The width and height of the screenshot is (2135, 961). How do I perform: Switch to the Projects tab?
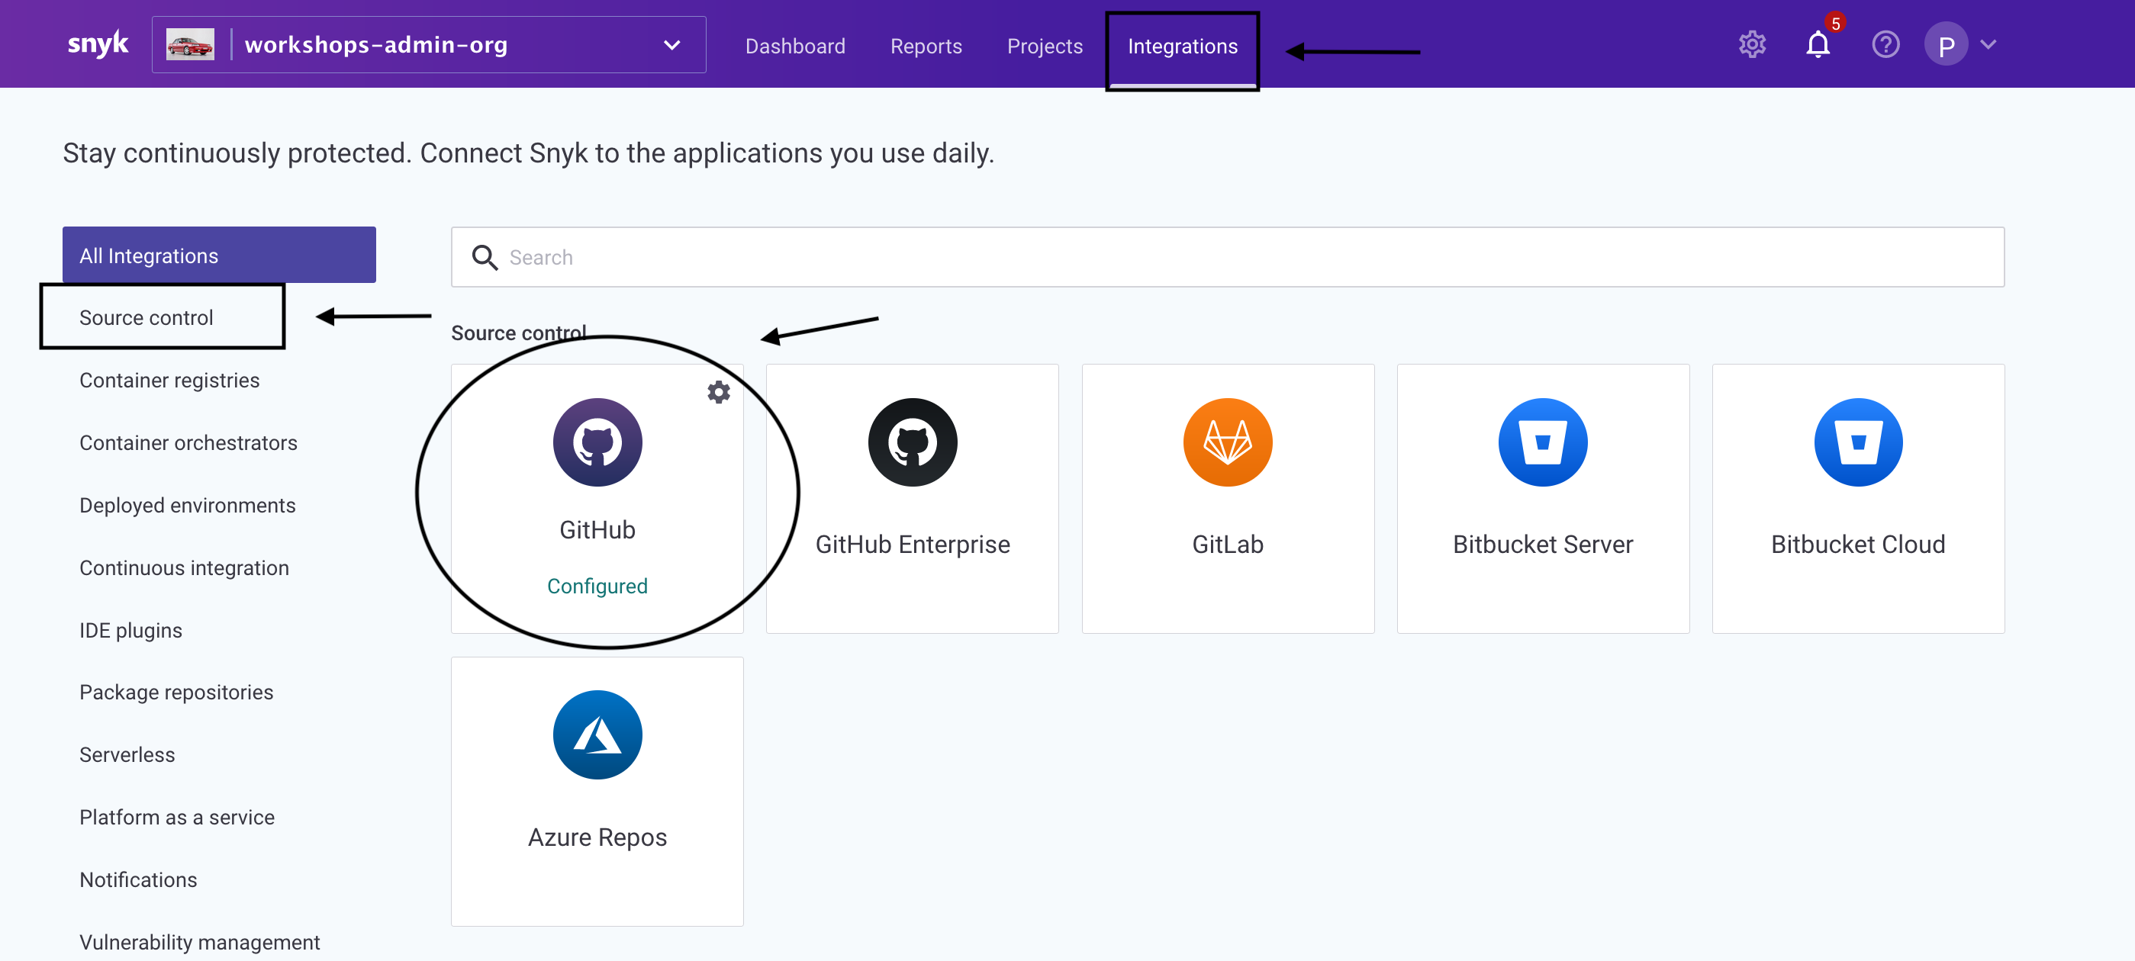[1045, 47]
